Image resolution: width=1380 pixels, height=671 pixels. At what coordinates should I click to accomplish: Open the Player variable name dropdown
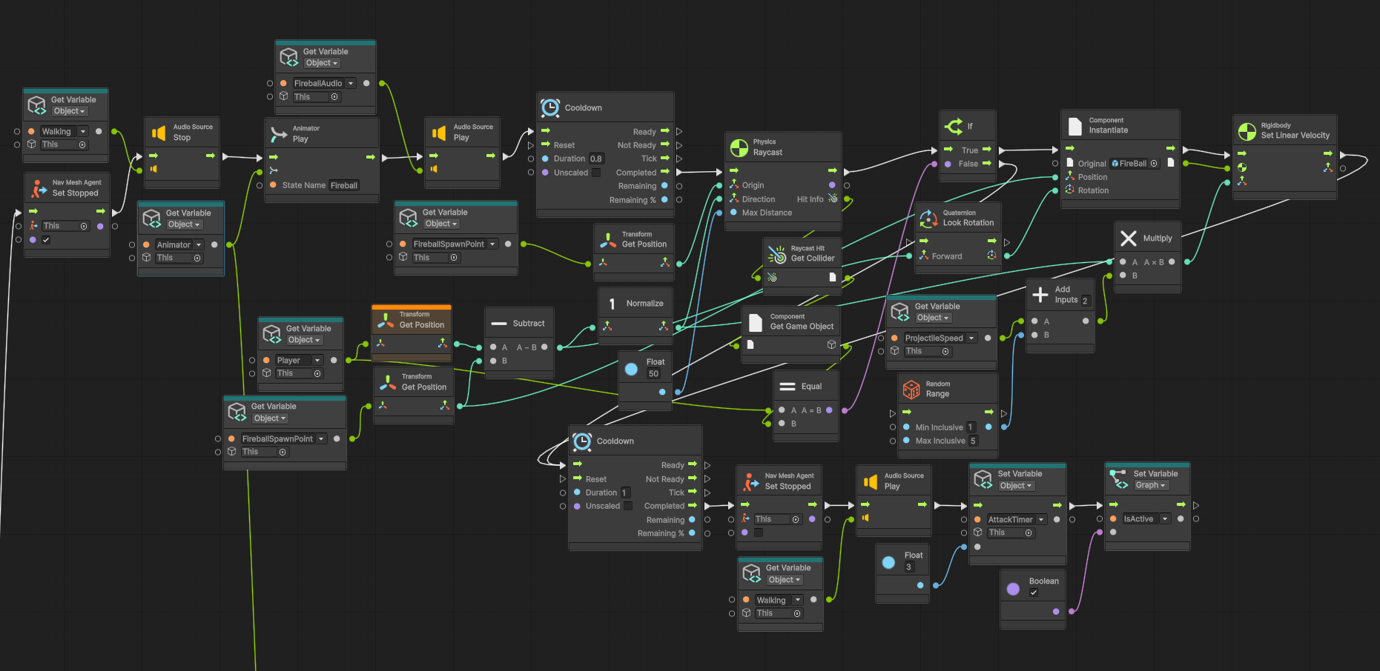point(317,361)
